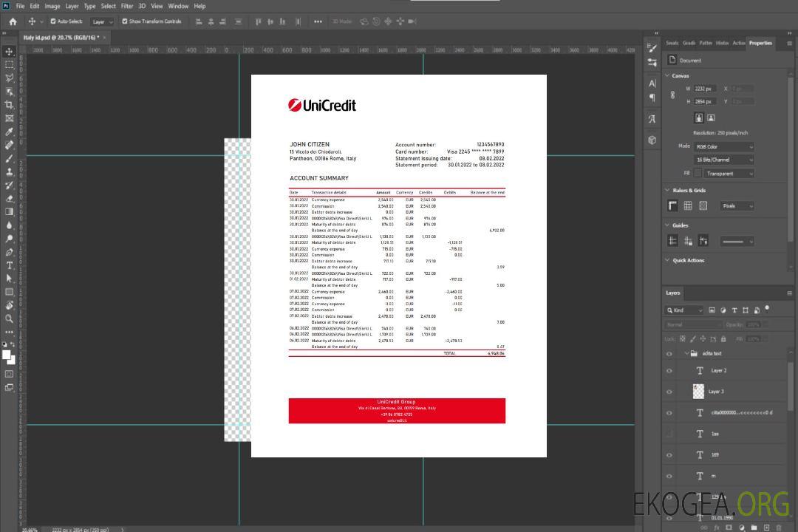Select the Frame tool
Viewport: 798px width, 532px height.
(x=9, y=118)
